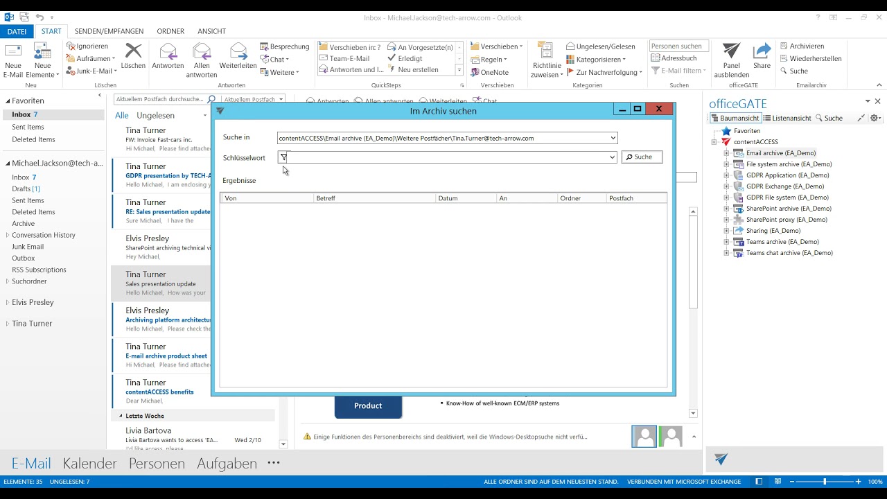
Task: Expand the Elvis Presley mailbox folder
Action: click(8, 303)
